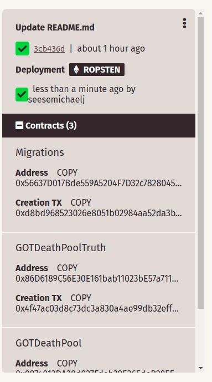Click the scrollbar up arrow
The height and width of the screenshot is (382, 212).
200,13
